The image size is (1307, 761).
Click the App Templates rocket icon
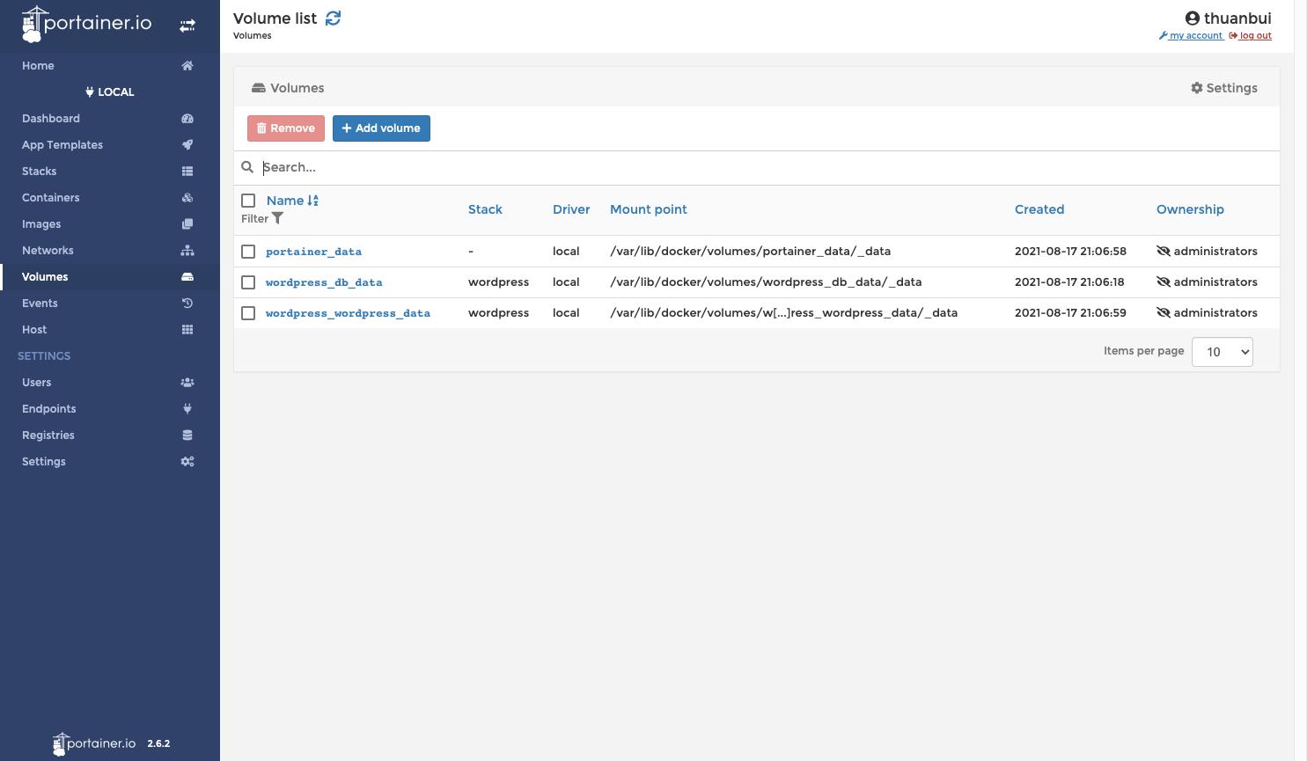(x=187, y=145)
